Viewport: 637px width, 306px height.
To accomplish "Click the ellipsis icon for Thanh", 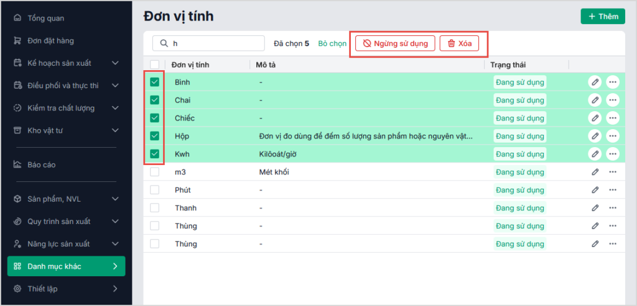I will tap(613, 207).
